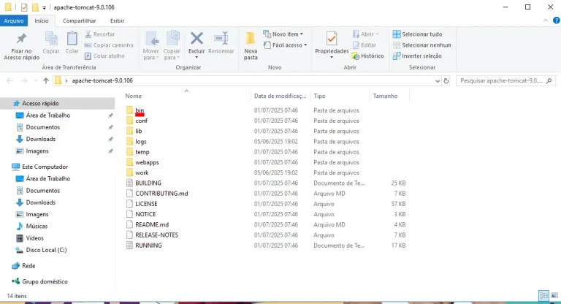Create folder with Nova pasta

coord(251,46)
